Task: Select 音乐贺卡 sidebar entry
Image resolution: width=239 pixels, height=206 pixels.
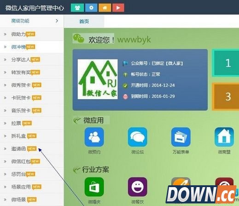Action: pyautogui.click(x=32, y=111)
